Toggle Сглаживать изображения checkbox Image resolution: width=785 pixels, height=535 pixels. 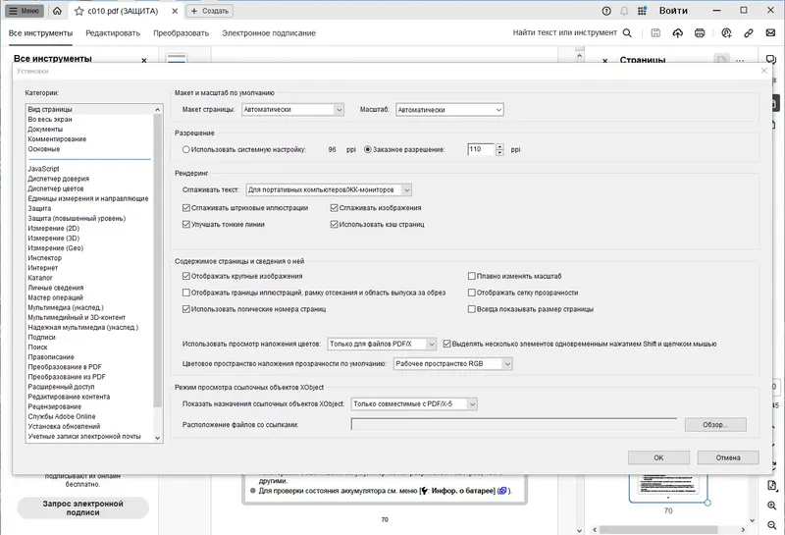click(x=335, y=208)
